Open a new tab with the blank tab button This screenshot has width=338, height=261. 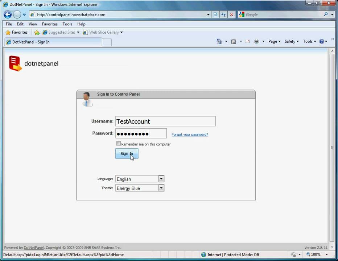coord(107,42)
